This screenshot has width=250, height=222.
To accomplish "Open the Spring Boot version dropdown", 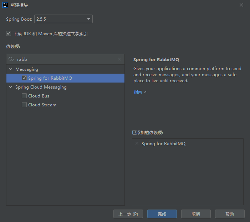I will (x=88, y=19).
